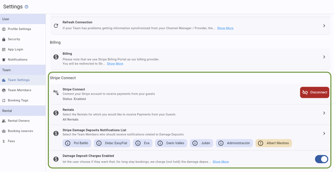Open Profile Settings in the sidebar

coord(23,29)
